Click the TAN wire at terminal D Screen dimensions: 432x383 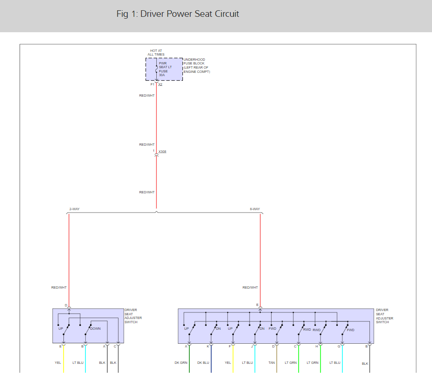[277, 359]
